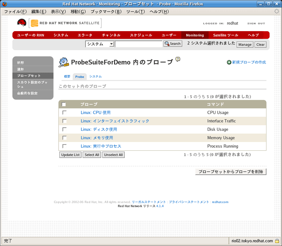The image size is (282, 246).
Task: Go to システム in red navigation bar
Action: pos(61,35)
